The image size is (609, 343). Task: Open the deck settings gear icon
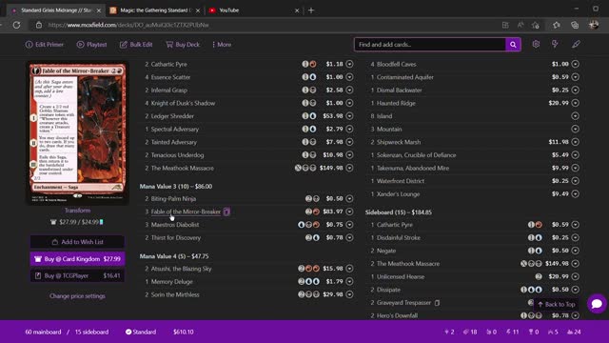(x=536, y=45)
